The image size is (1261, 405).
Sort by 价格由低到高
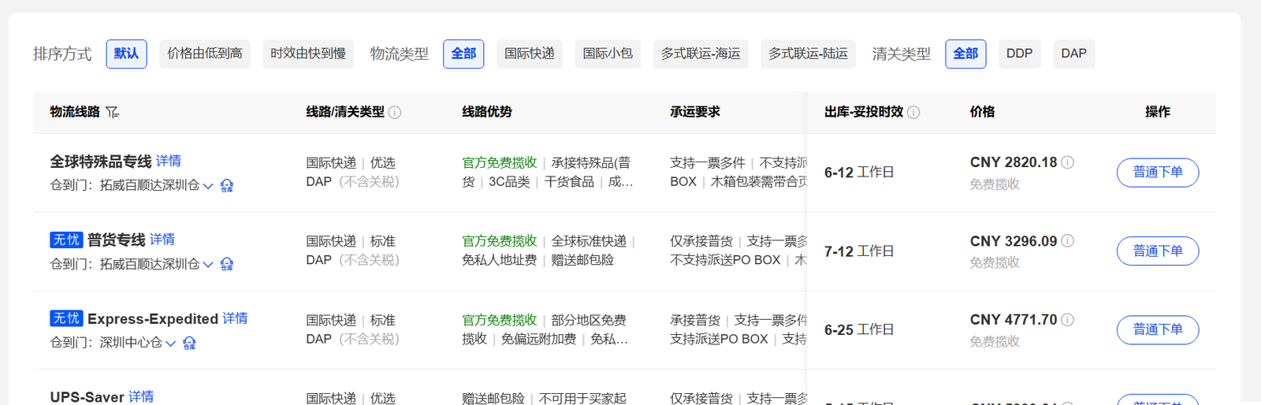pos(205,54)
